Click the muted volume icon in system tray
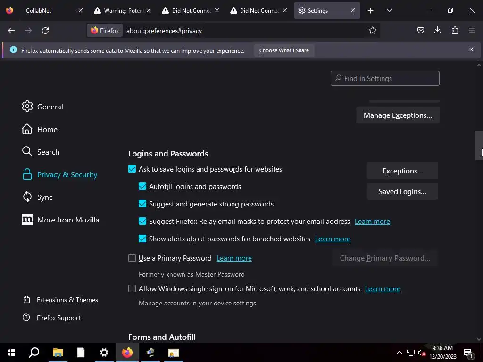483x362 pixels. [x=422, y=353]
